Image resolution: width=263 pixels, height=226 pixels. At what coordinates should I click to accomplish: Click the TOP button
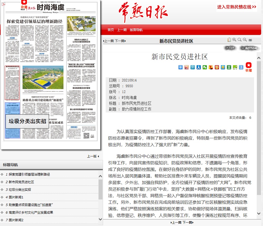click(230, 48)
